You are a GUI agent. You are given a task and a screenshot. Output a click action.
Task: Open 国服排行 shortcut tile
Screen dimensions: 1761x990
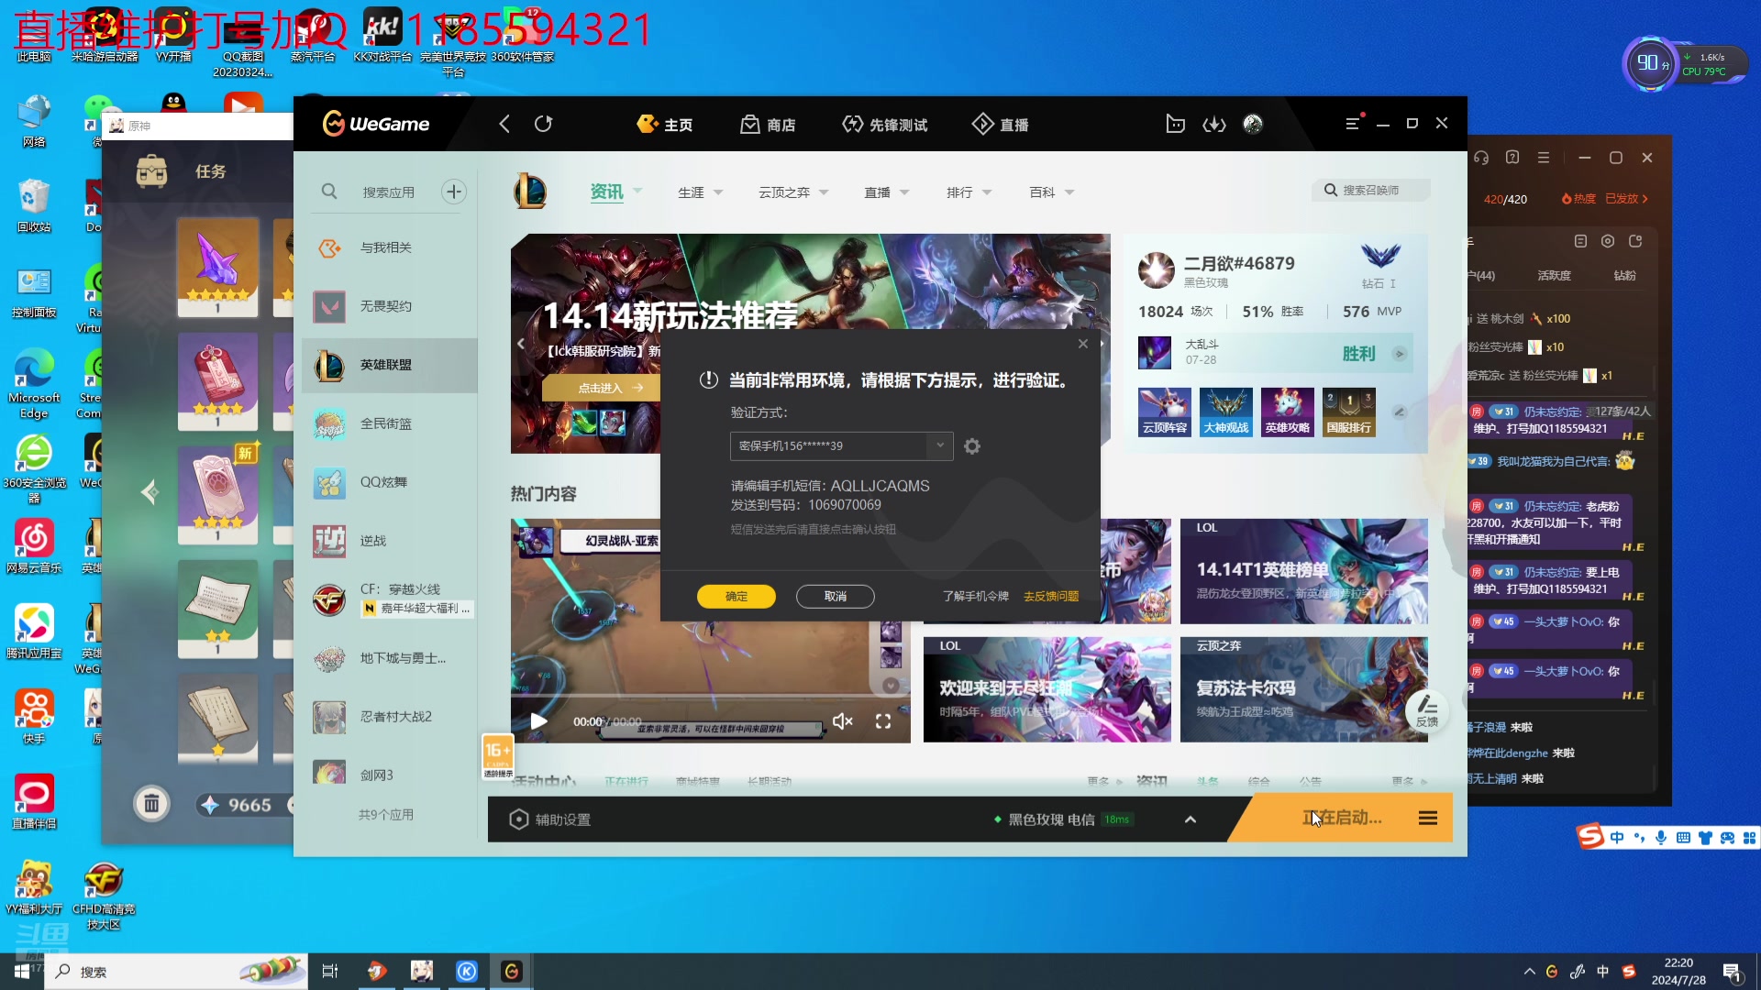(x=1349, y=412)
